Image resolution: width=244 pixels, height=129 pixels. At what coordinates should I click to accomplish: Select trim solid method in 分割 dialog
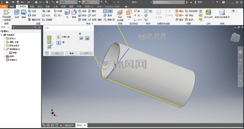[x=49, y=42]
